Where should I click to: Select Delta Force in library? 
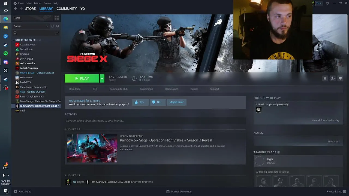coord(26,49)
